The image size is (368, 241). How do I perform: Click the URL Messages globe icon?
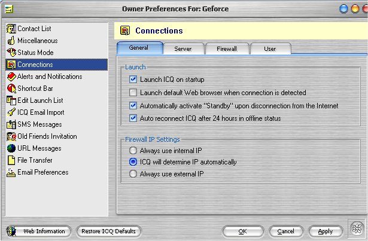pyautogui.click(x=11, y=148)
